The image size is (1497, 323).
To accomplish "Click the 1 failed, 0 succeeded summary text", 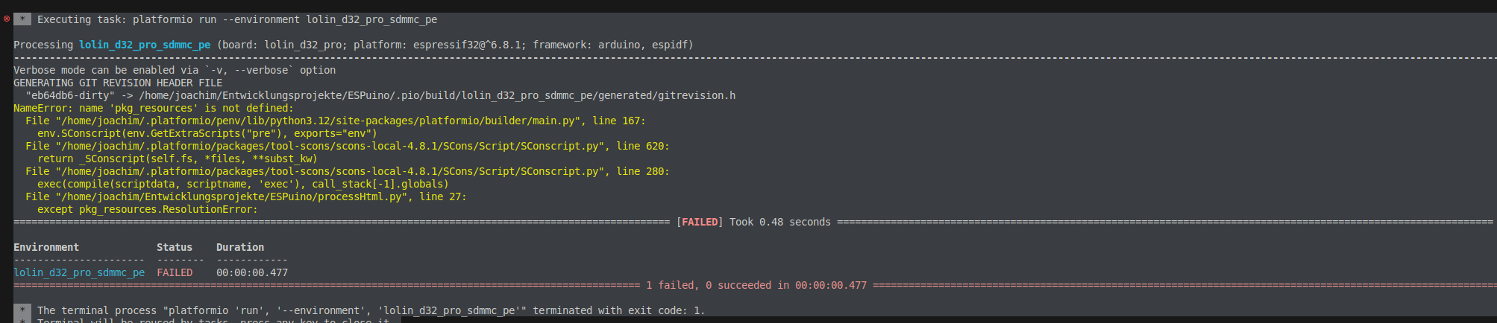I will [756, 285].
